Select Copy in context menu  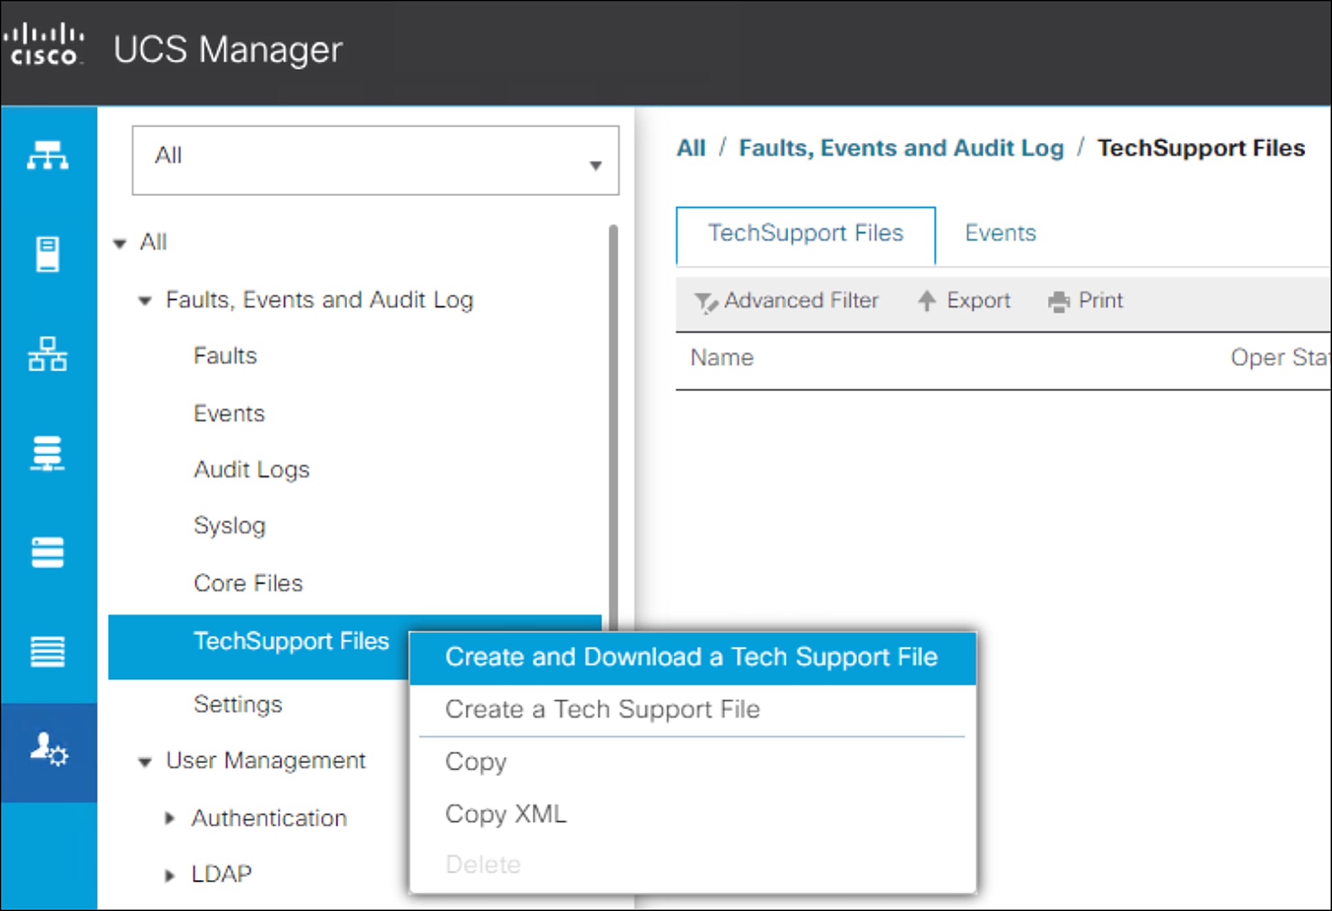tap(693, 762)
